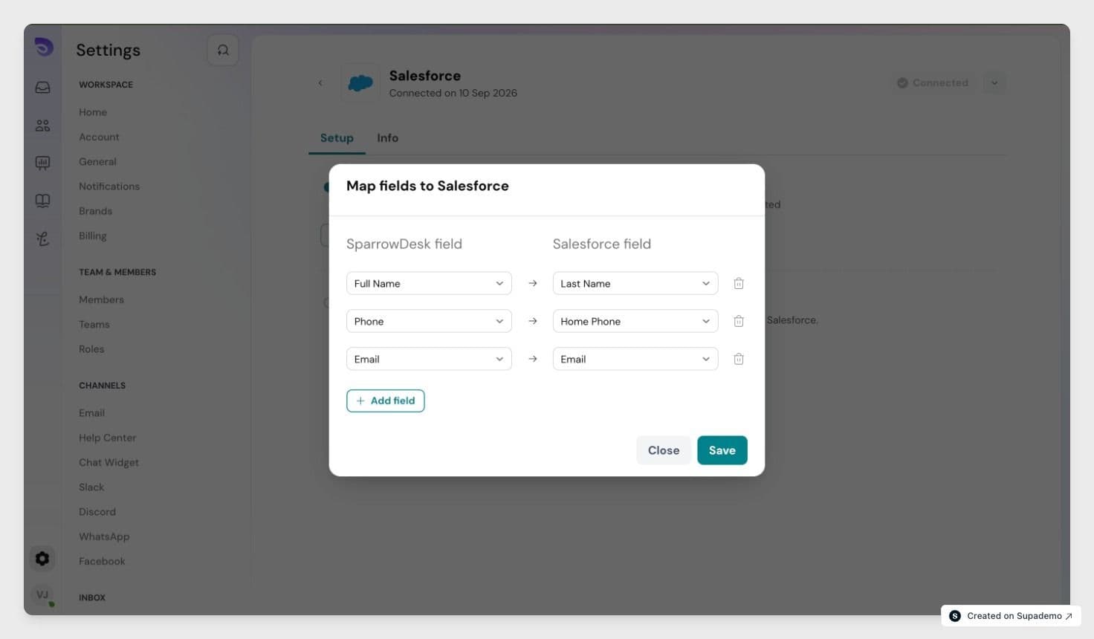Click the SparrowDesk logo icon

click(44, 48)
